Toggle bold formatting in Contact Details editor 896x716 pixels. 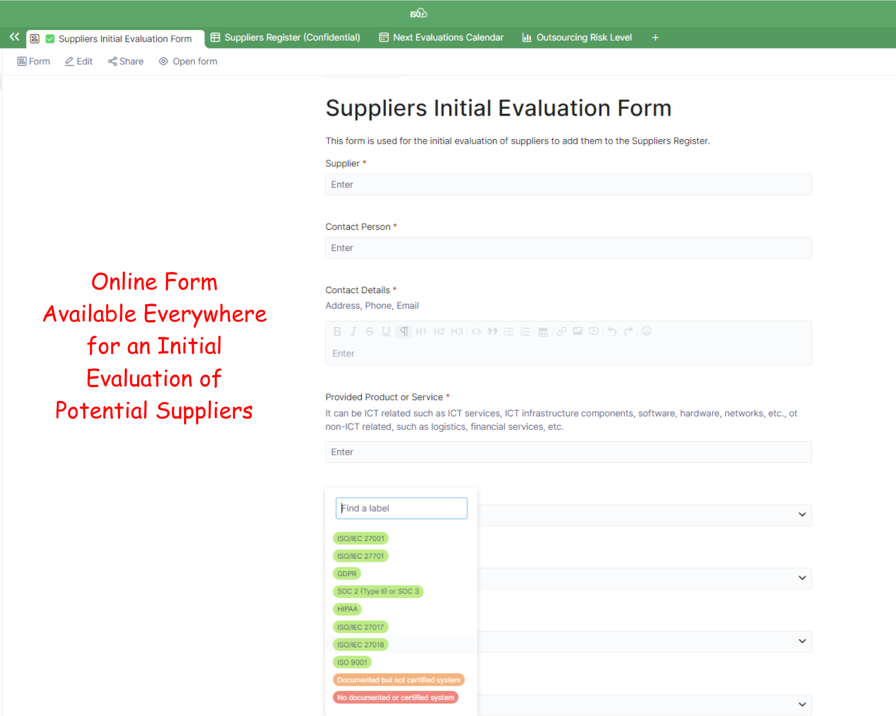(337, 332)
